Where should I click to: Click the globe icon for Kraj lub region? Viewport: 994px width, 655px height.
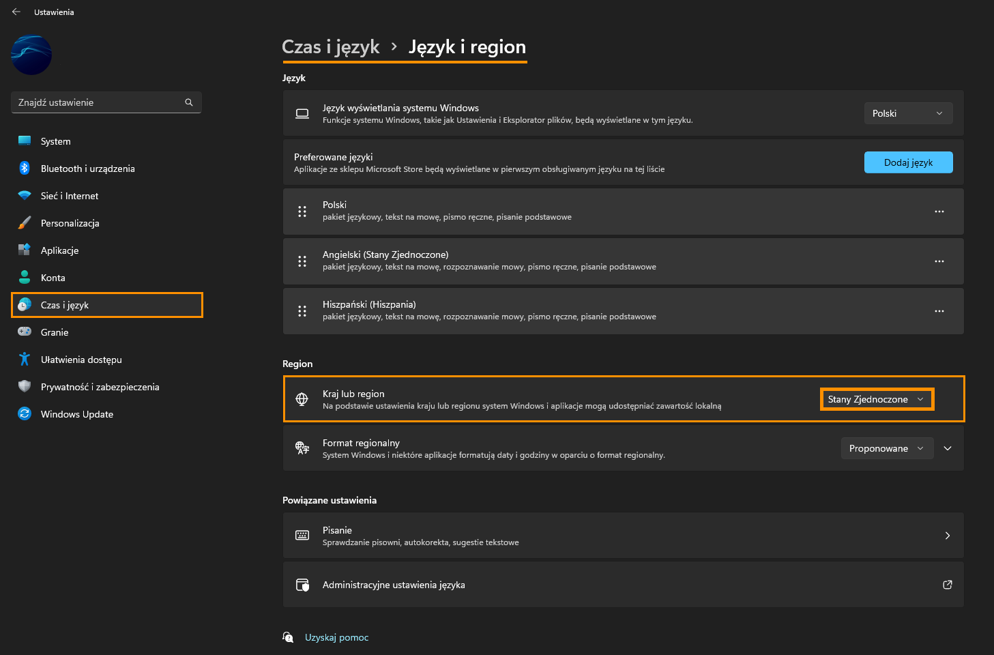coord(302,399)
